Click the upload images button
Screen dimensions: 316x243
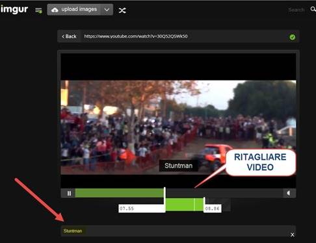[x=74, y=10]
